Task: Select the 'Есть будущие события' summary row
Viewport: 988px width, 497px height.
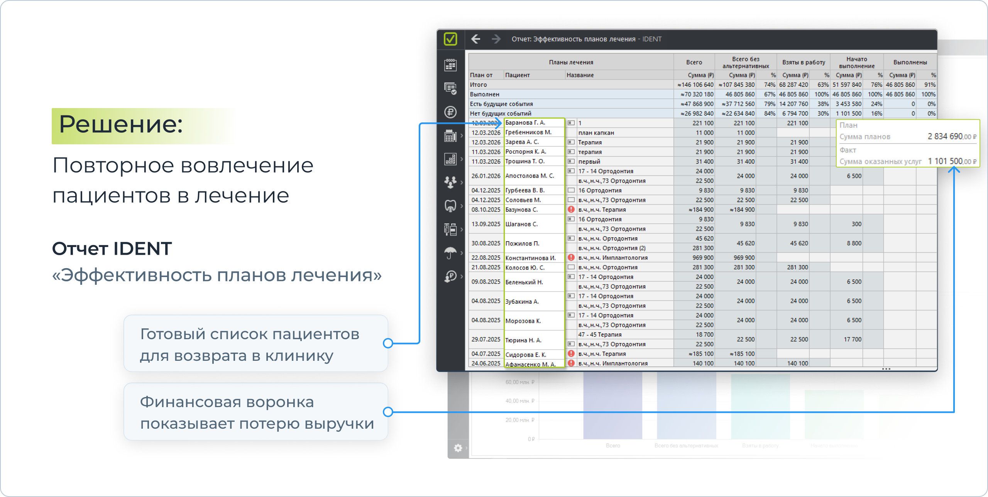Action: coord(502,104)
